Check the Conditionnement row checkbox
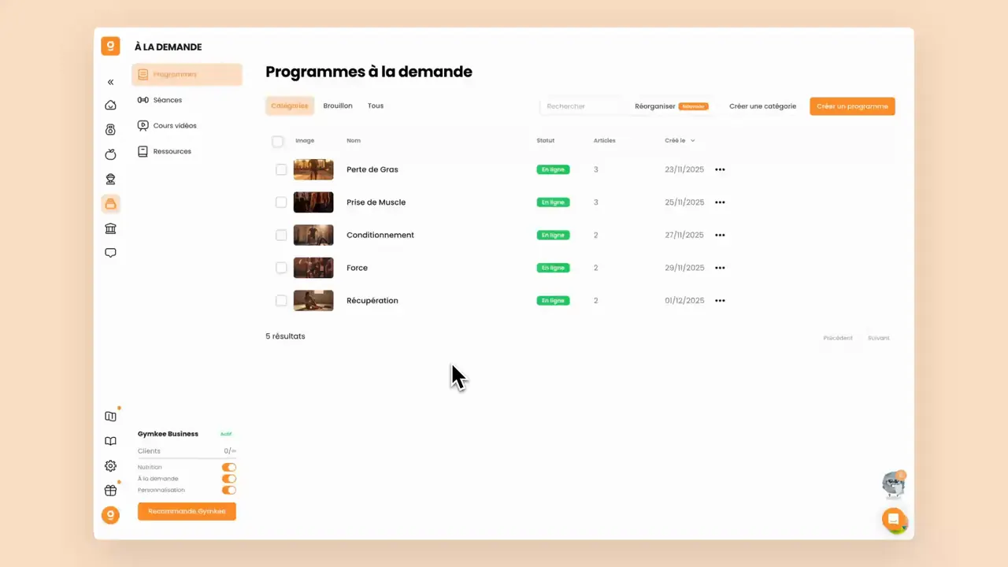The width and height of the screenshot is (1008, 567). pos(281,235)
